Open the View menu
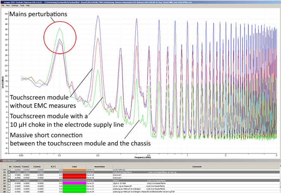Image resolution: width=281 pixels, height=193 pixels. click(8, 5)
